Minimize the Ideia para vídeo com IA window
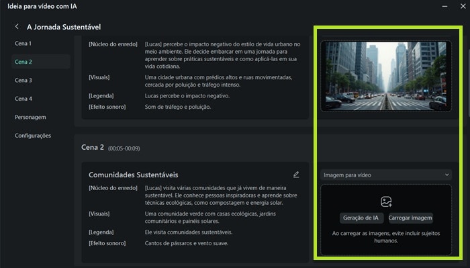The width and height of the screenshot is (470, 268). (444, 6)
